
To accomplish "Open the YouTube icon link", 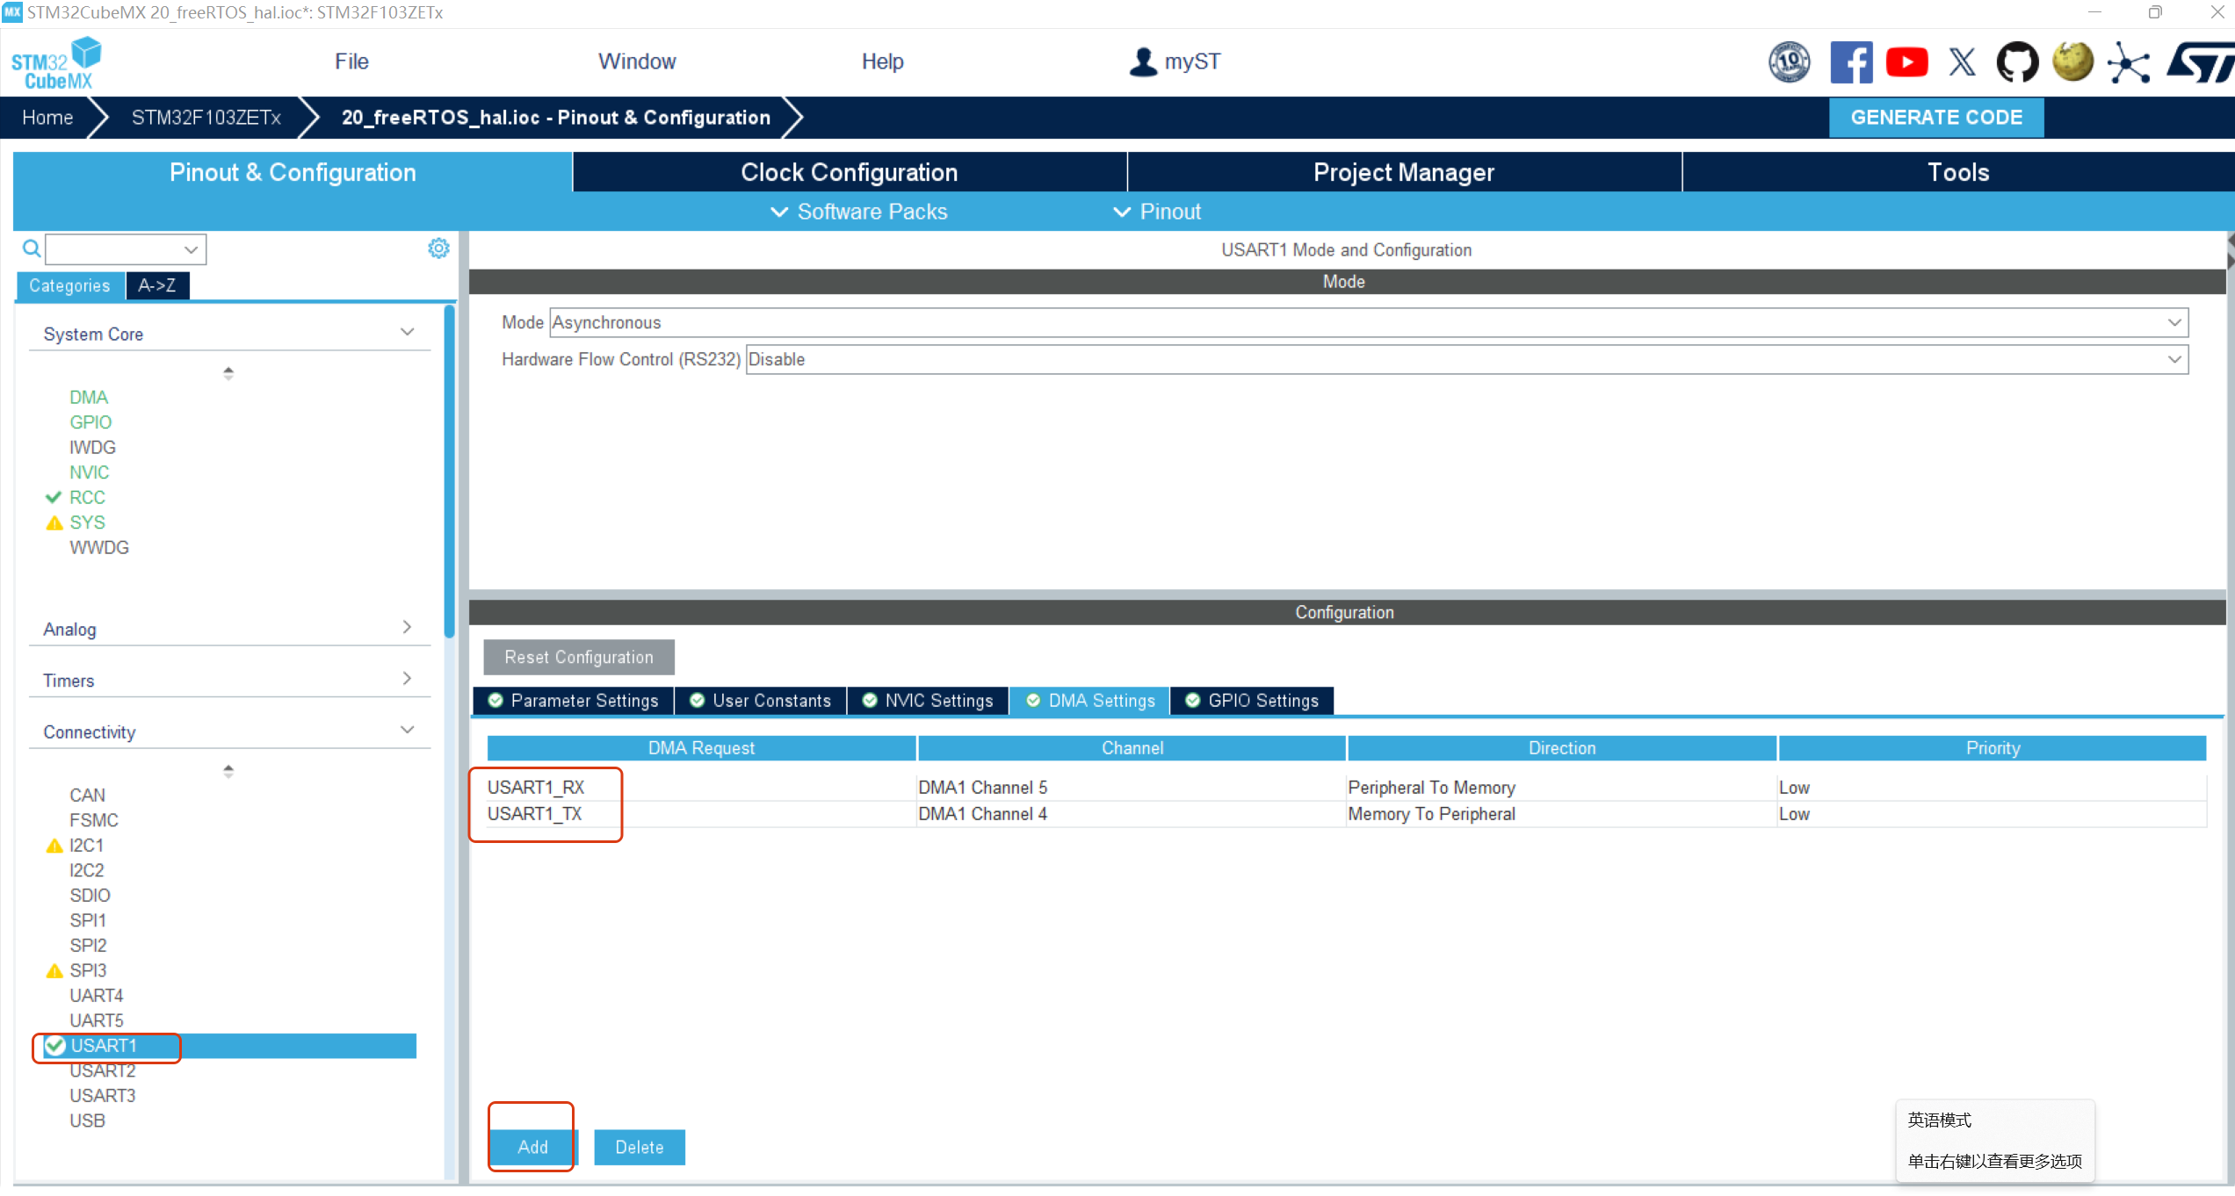I will tap(1906, 62).
